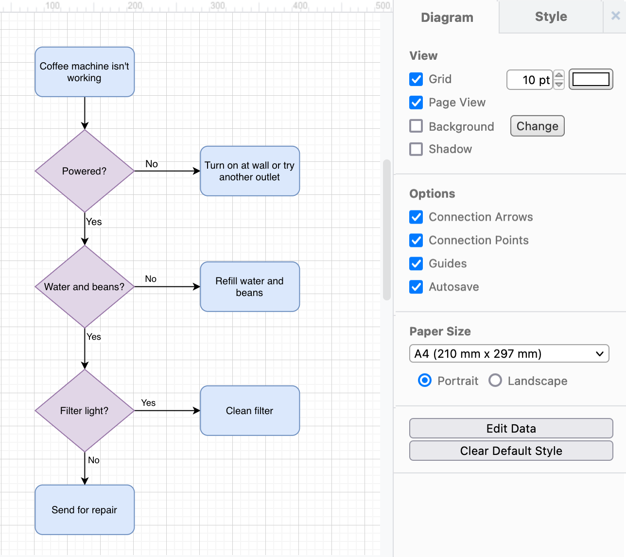Disable Connection Points
Image resolution: width=626 pixels, height=557 pixels.
[x=416, y=240]
